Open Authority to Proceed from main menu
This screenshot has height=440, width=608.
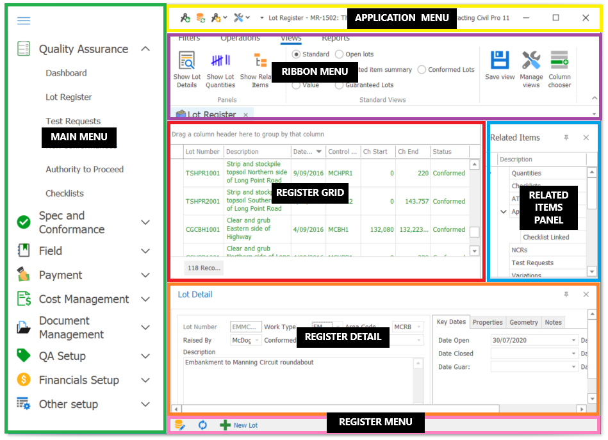[85, 169]
